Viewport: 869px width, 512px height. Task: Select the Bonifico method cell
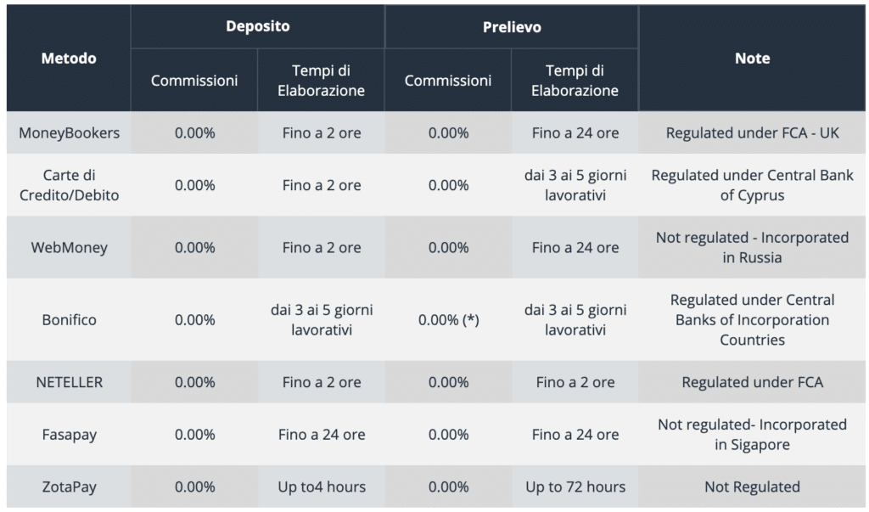[x=69, y=319]
